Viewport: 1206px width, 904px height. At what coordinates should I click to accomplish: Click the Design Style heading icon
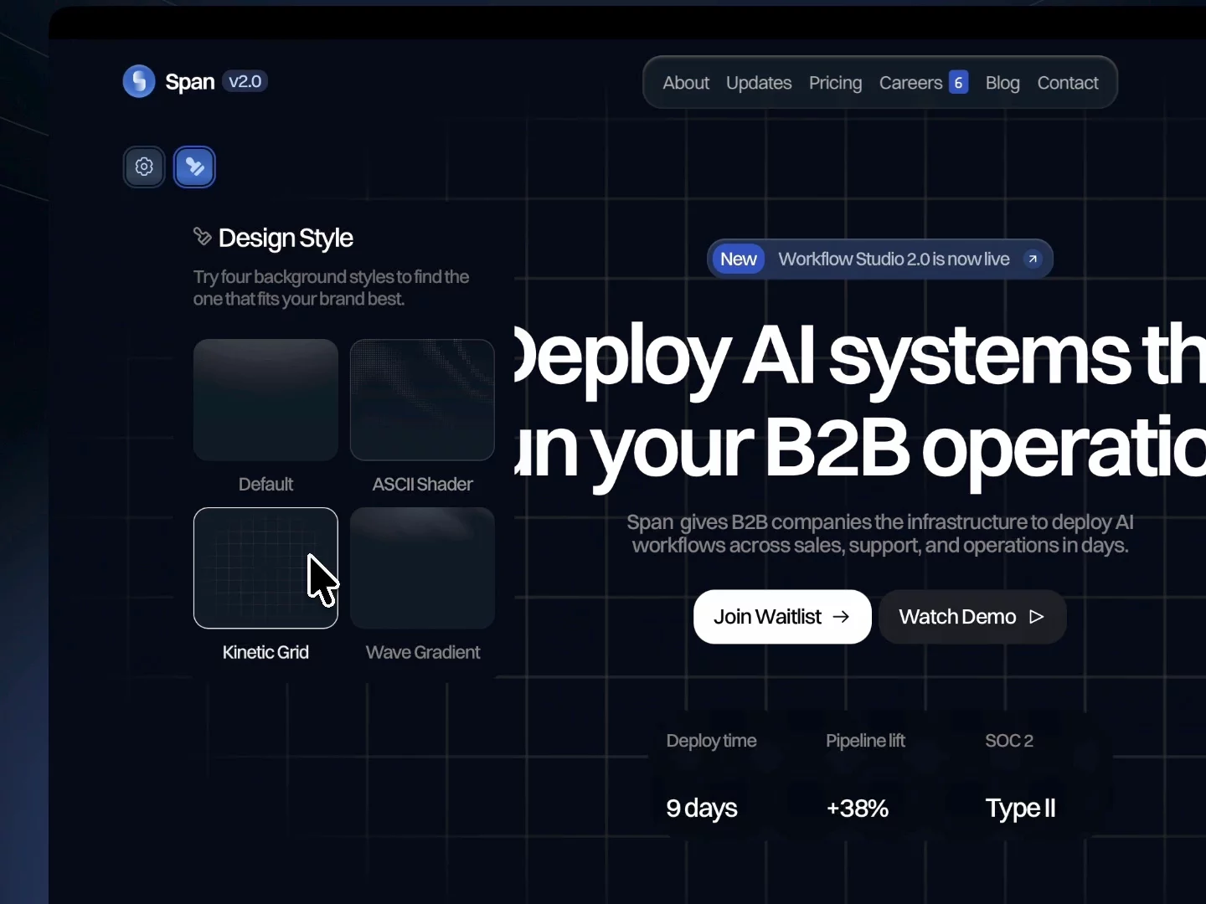tap(202, 237)
